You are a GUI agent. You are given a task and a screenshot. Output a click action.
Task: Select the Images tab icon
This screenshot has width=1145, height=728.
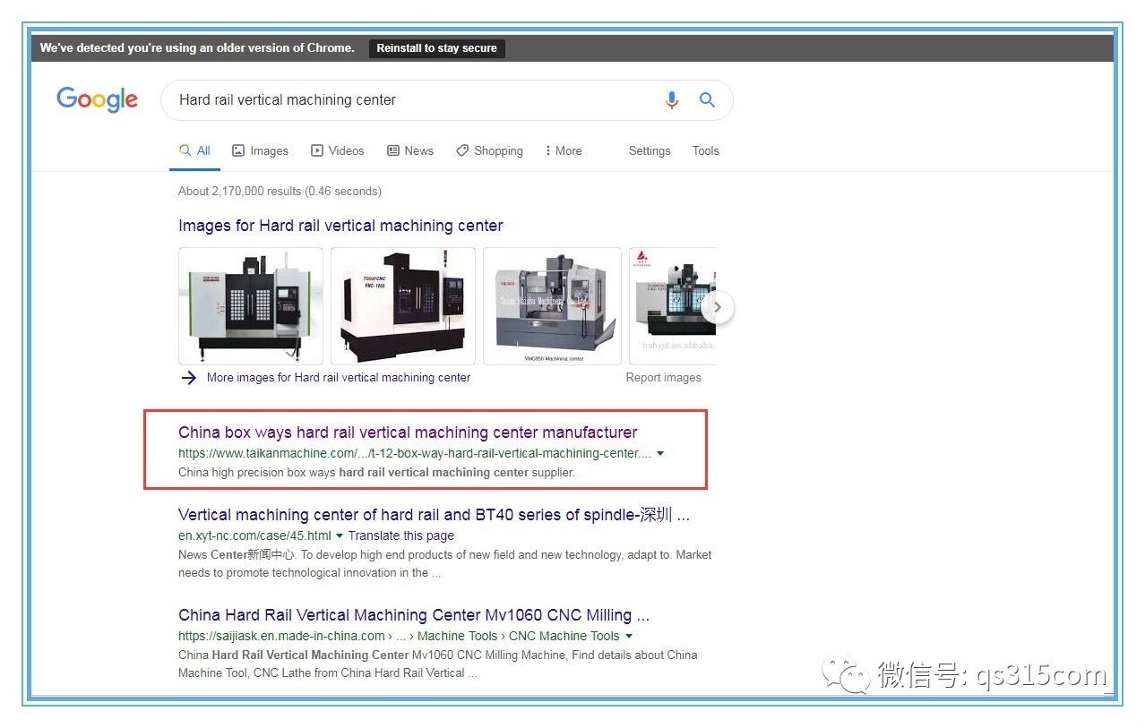pos(237,150)
